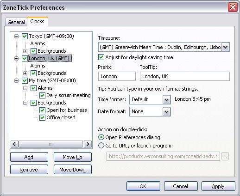Collapse Backgrounds under My time

point(25,103)
